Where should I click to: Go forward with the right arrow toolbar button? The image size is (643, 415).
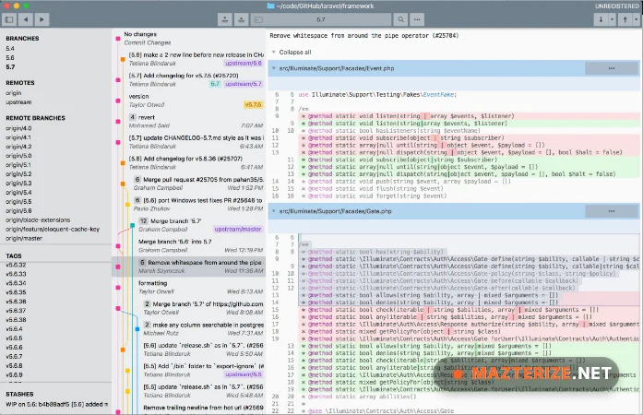42,19
